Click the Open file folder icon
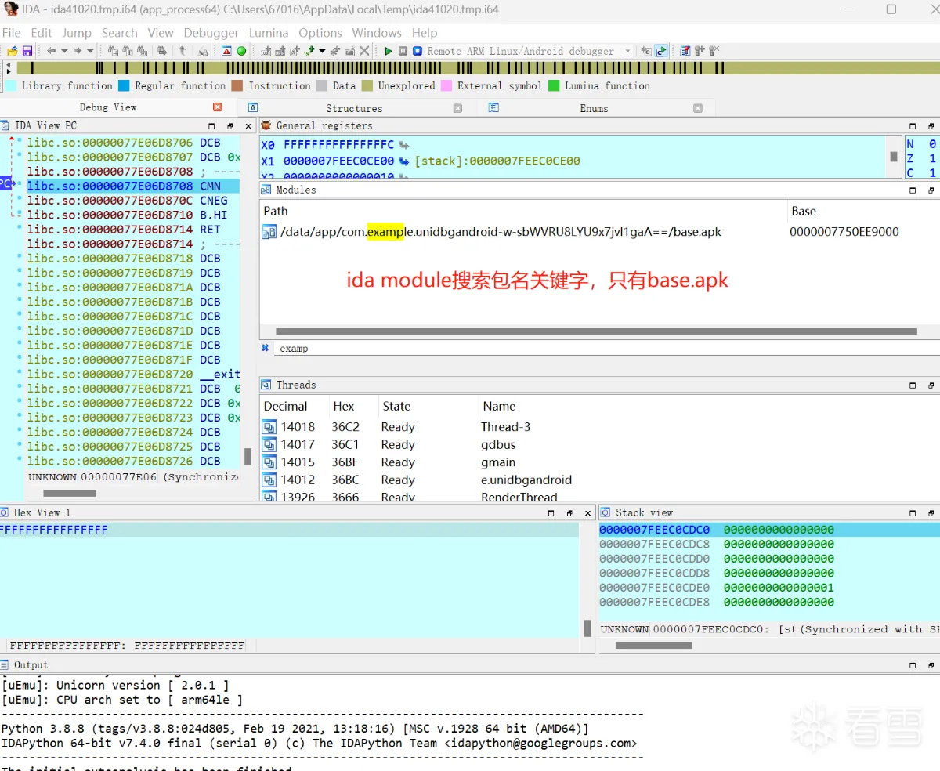The height and width of the screenshot is (771, 940). (13, 52)
